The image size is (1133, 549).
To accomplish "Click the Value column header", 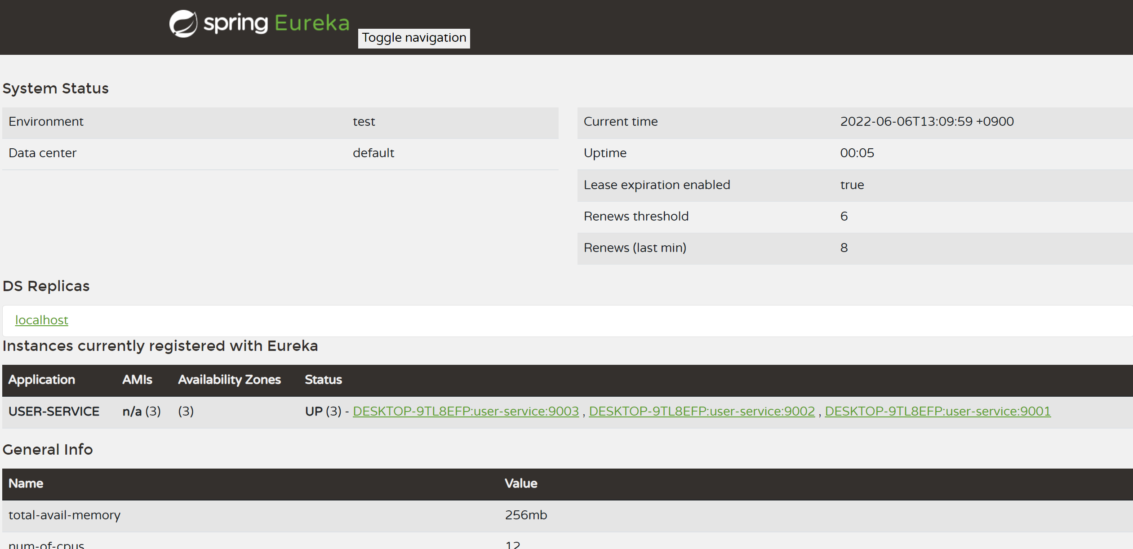I will (521, 484).
